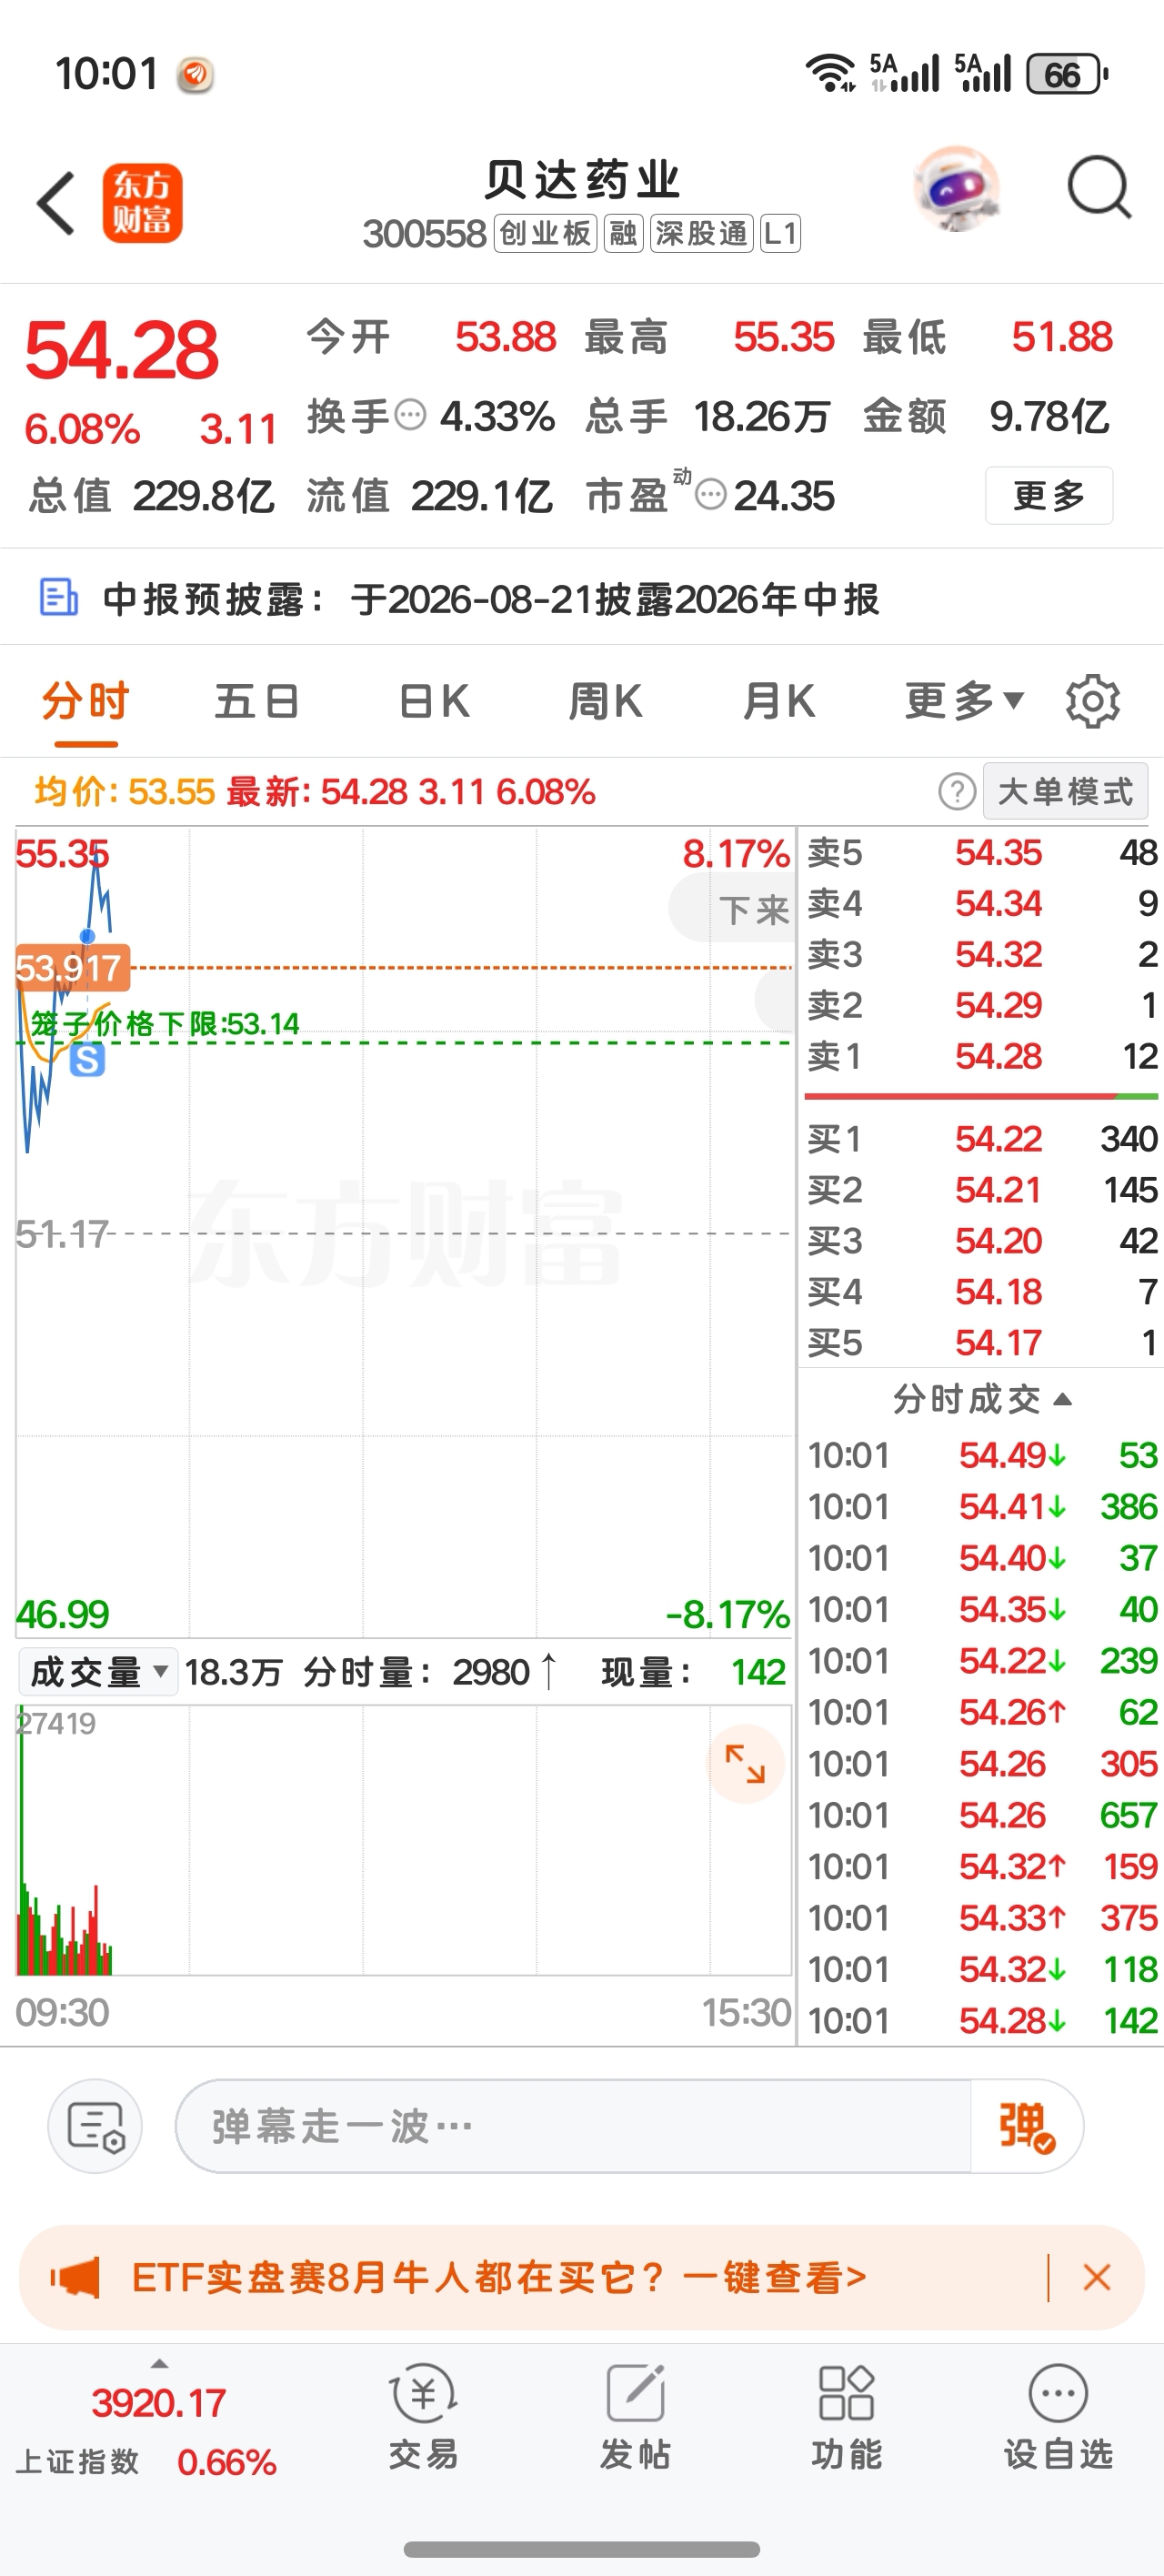Image resolution: width=1164 pixels, height=2576 pixels.
Task: Tap the 换手 info circle icon
Action: [x=410, y=414]
